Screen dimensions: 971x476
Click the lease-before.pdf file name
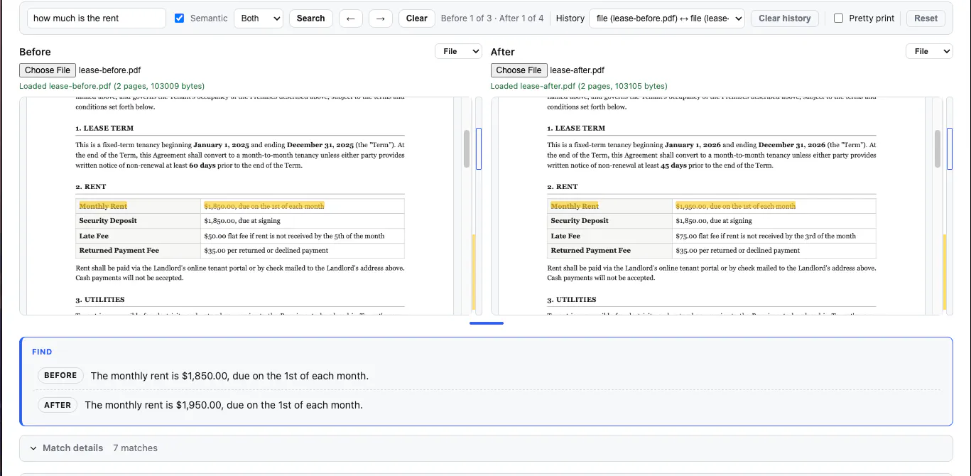[109, 70]
